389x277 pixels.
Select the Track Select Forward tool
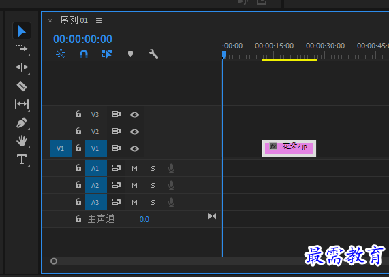pos(21,49)
